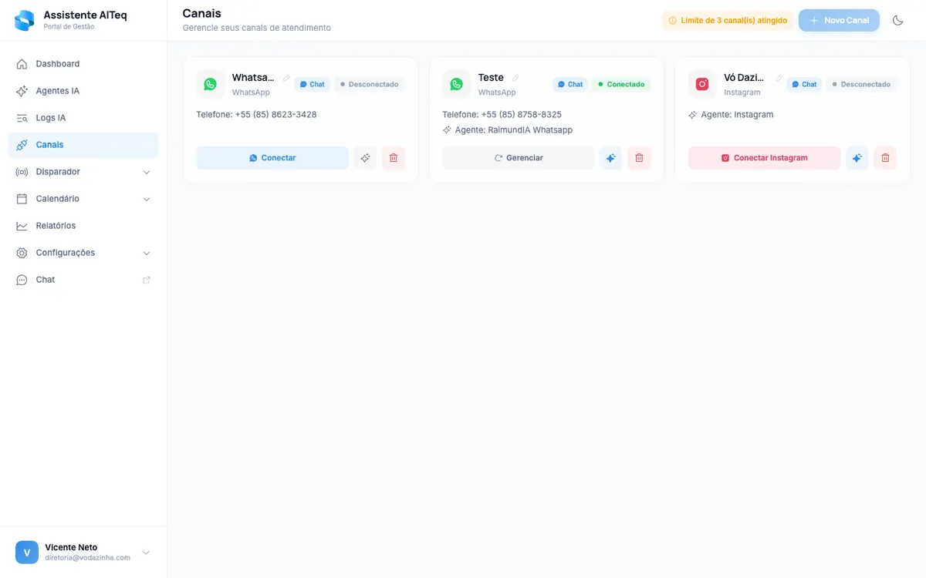Image resolution: width=926 pixels, height=578 pixels.
Task: Edit the Vó Dazi... channel name pencil icon
Action: [779, 78]
